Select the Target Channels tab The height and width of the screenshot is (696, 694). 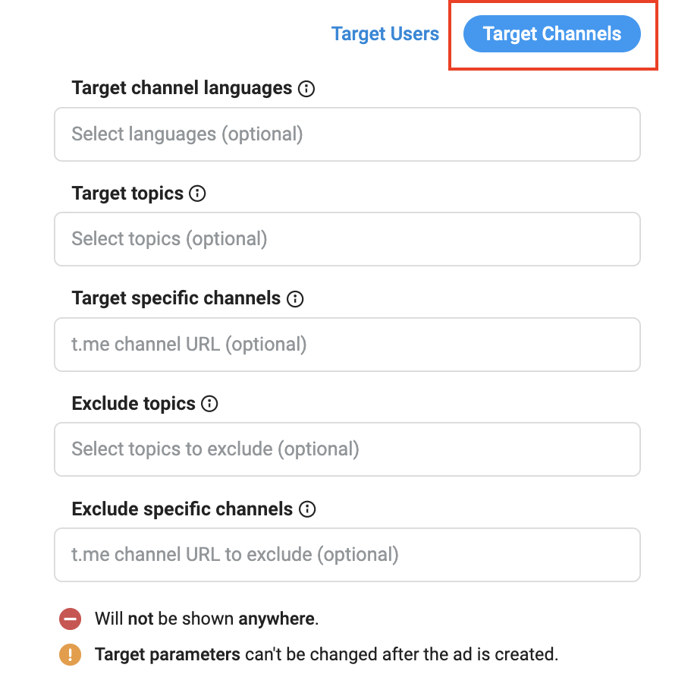[552, 34]
